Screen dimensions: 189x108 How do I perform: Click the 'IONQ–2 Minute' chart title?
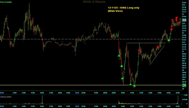pos(94,2)
